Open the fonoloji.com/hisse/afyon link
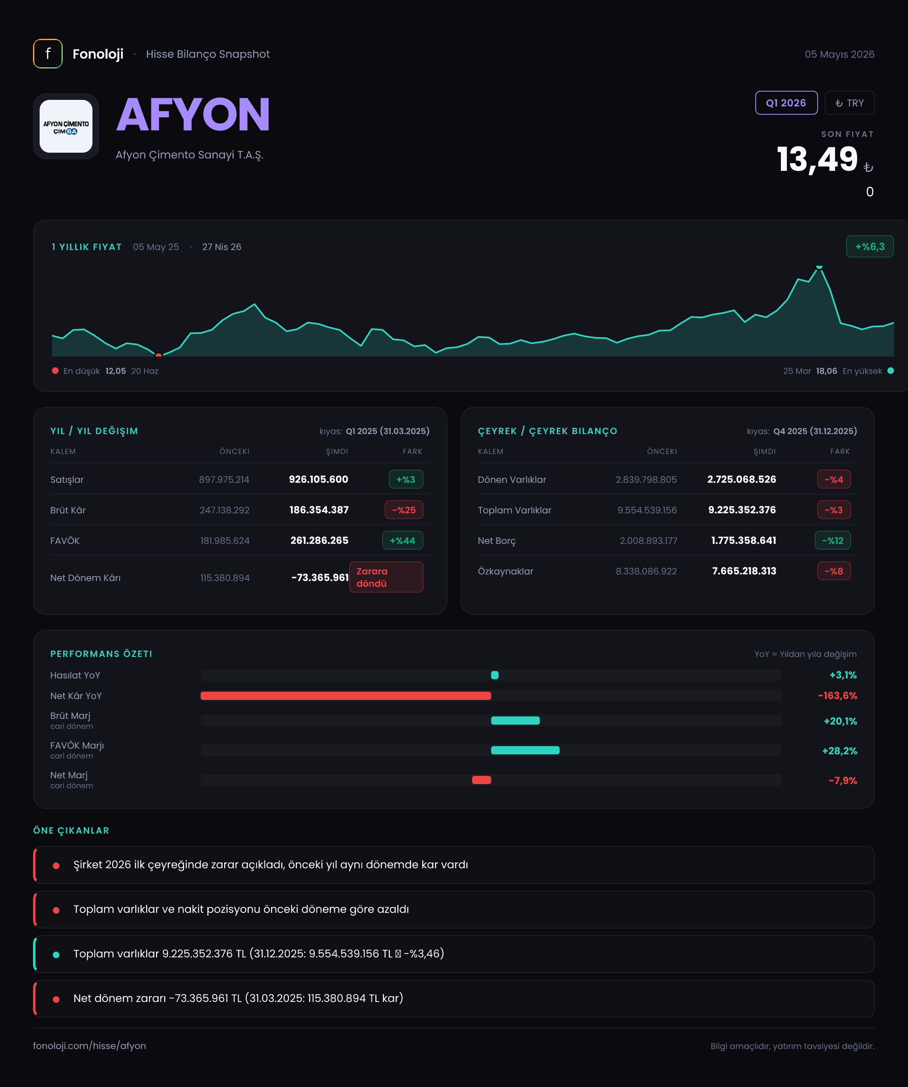908x1087 pixels. click(90, 1046)
